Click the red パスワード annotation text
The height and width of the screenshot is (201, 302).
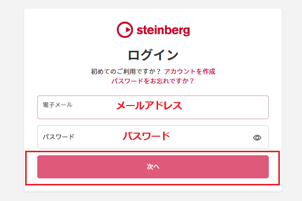click(x=146, y=136)
